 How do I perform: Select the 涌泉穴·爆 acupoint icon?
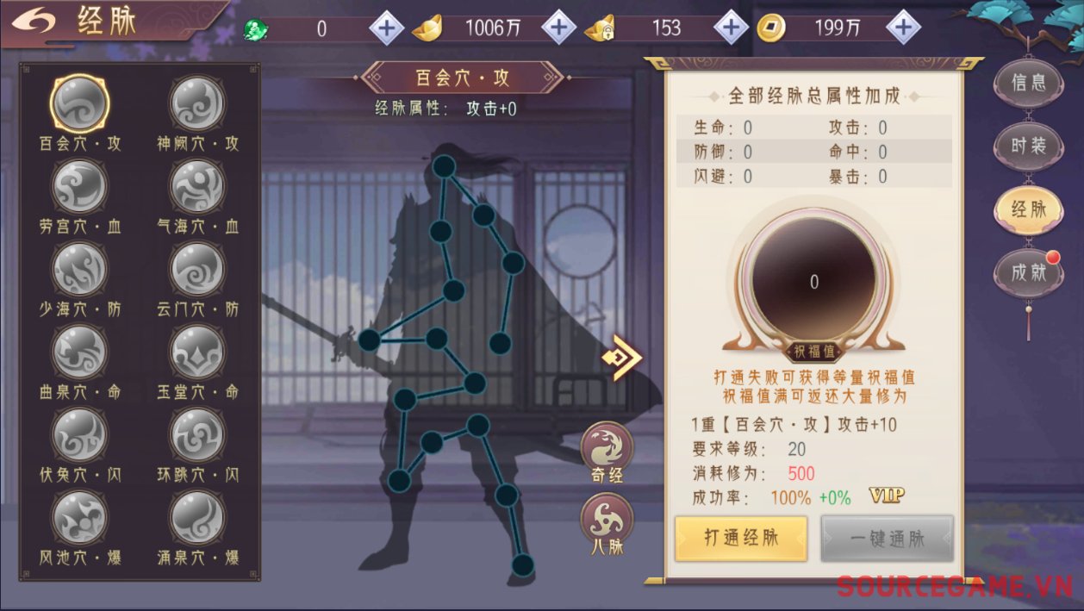click(197, 517)
